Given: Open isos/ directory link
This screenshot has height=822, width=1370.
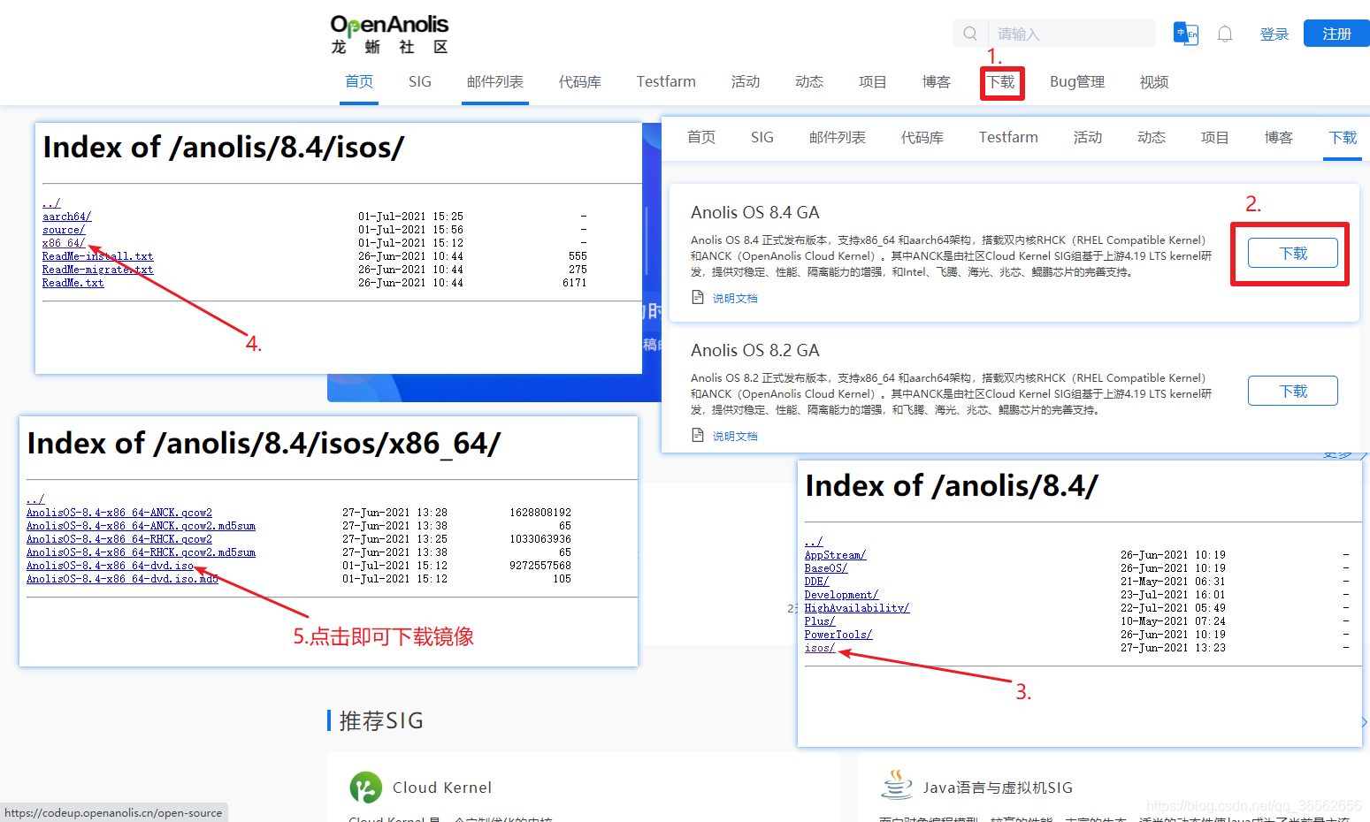Looking at the screenshot, I should [820, 648].
